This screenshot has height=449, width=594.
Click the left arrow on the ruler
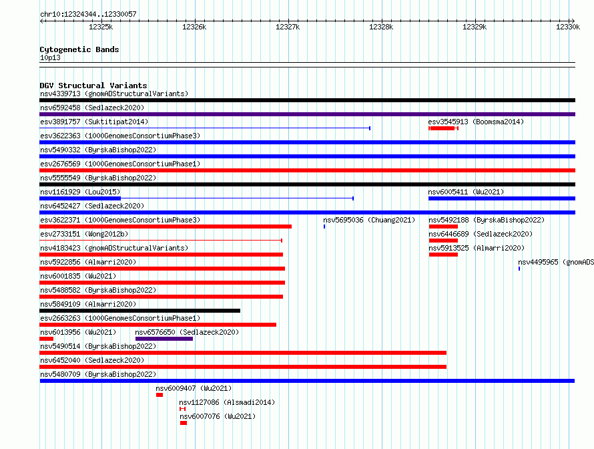point(42,21)
